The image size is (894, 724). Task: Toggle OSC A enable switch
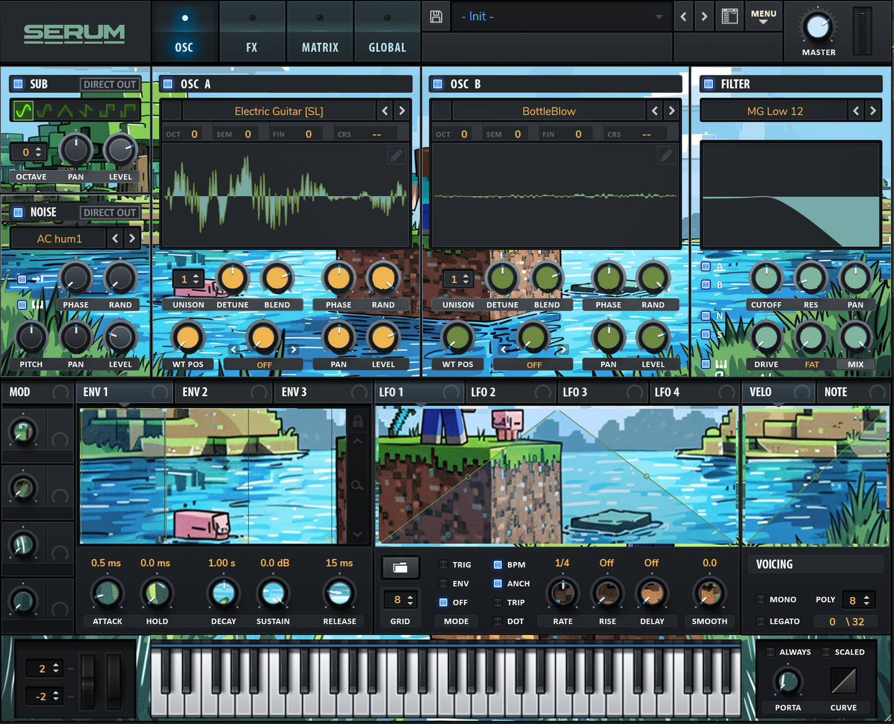pos(166,84)
